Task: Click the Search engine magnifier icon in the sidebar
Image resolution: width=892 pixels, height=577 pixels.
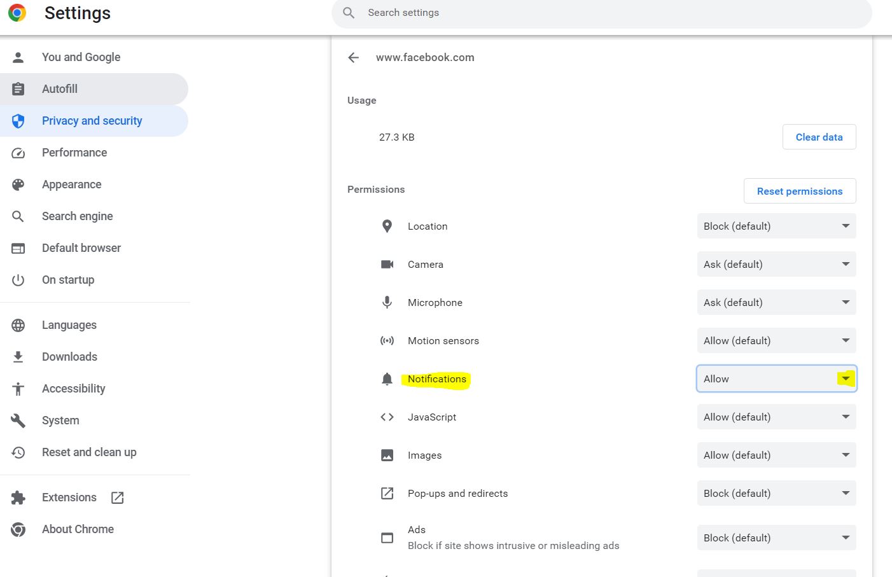Action: [18, 216]
